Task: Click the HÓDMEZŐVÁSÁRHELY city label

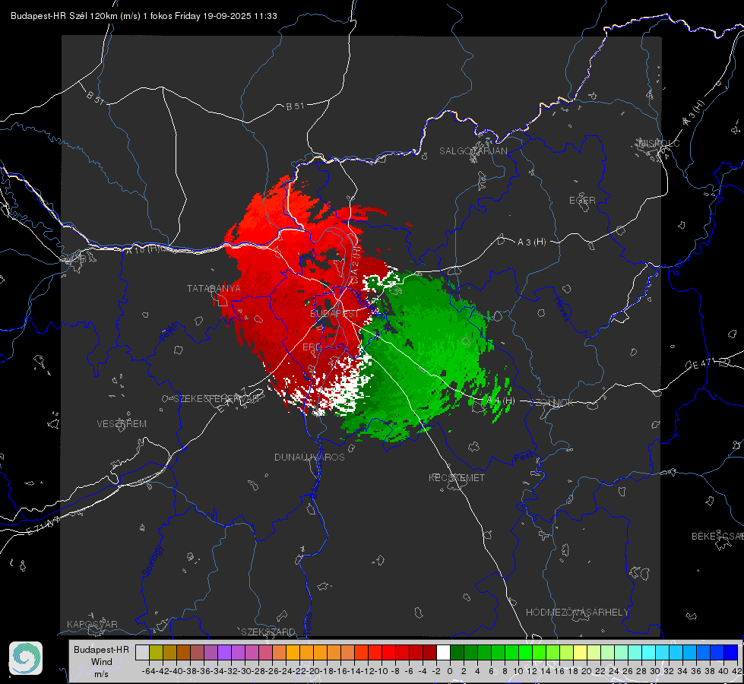Action: pyautogui.click(x=577, y=613)
